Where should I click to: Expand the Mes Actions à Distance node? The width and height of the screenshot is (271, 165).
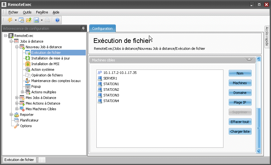coord(17,103)
